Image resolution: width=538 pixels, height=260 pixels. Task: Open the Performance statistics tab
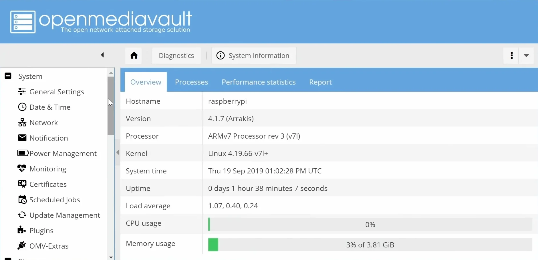259,82
